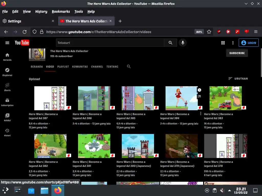262x196 pixels.
Task: Open thumbnail of legend Ad 383 video
Action: 226,98
